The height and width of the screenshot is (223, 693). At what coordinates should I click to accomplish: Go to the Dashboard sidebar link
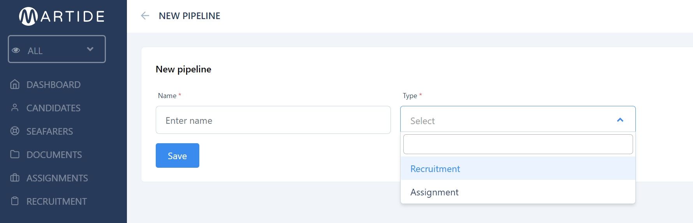(x=53, y=84)
